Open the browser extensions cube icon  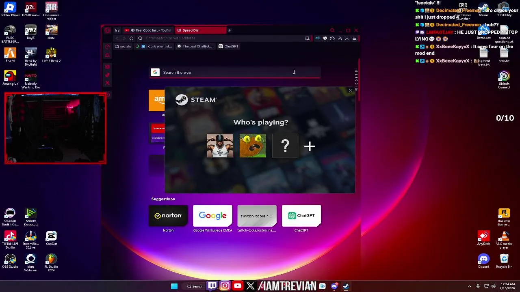point(332,38)
